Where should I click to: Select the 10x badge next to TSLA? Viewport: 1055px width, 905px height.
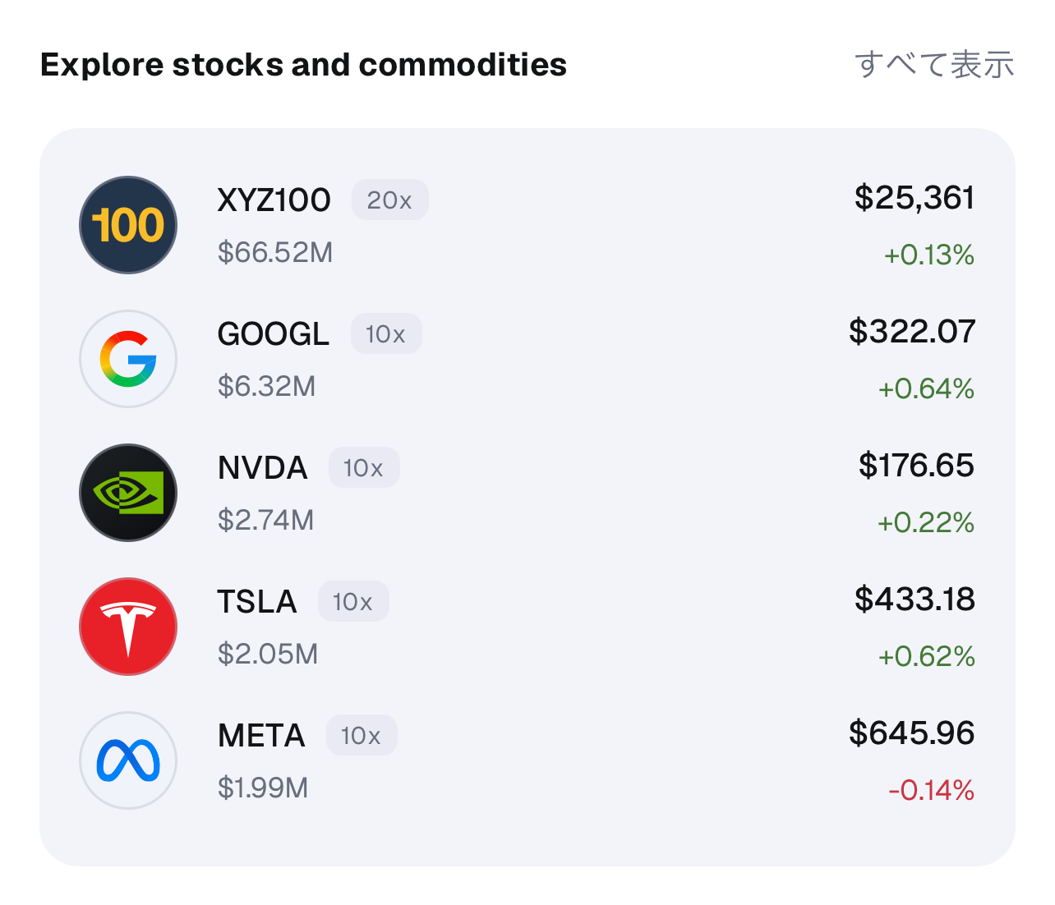pos(353,601)
